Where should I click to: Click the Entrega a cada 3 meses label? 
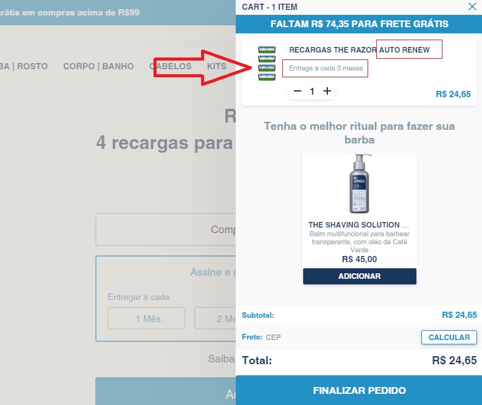point(325,68)
